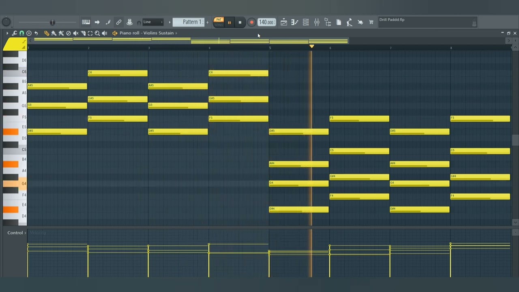Open the Playlist view

[x=284, y=22]
